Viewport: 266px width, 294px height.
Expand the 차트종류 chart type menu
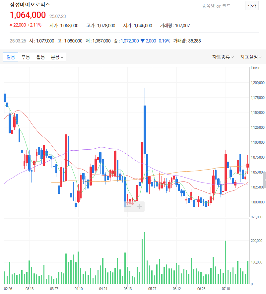point(223,57)
